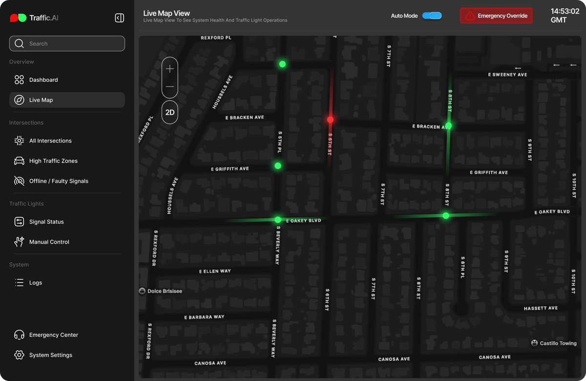Click the E Ellen Way street label
This screenshot has height=381, width=586.
215,271
